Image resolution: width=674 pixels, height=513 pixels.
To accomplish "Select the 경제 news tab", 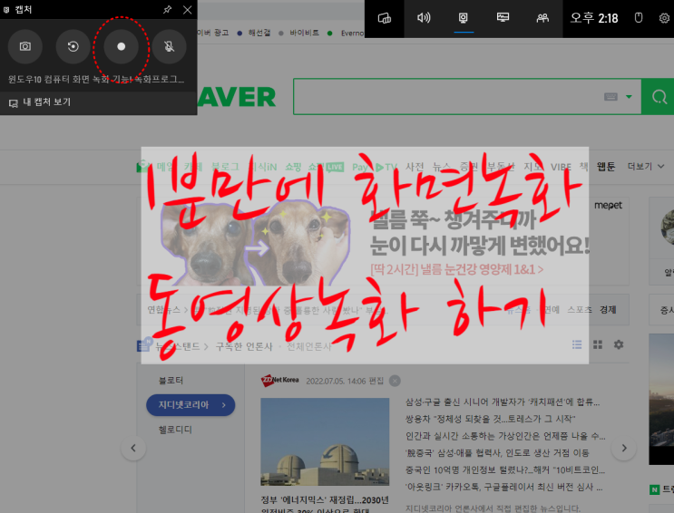I will click(x=609, y=310).
